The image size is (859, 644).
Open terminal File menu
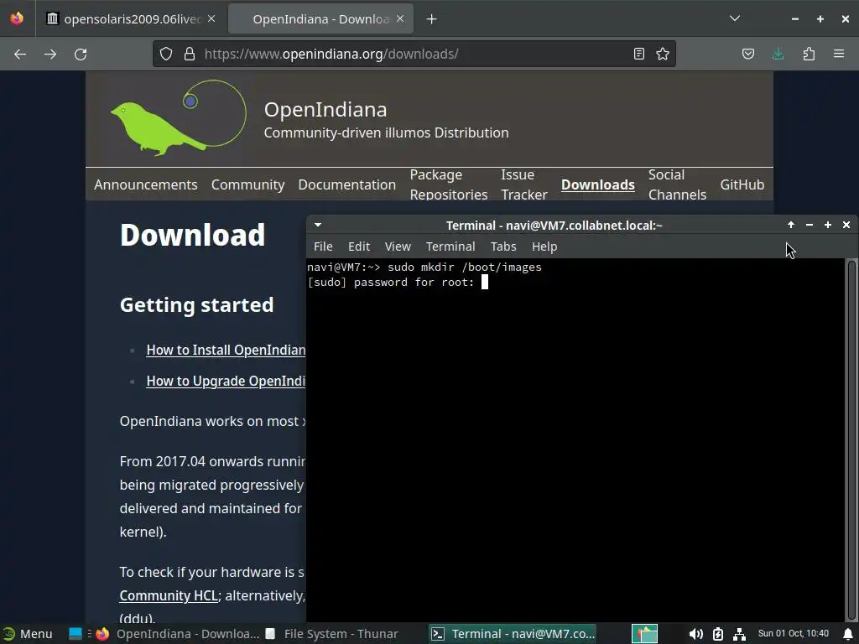(323, 247)
